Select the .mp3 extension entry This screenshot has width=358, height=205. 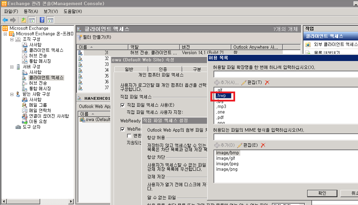pos(221,107)
